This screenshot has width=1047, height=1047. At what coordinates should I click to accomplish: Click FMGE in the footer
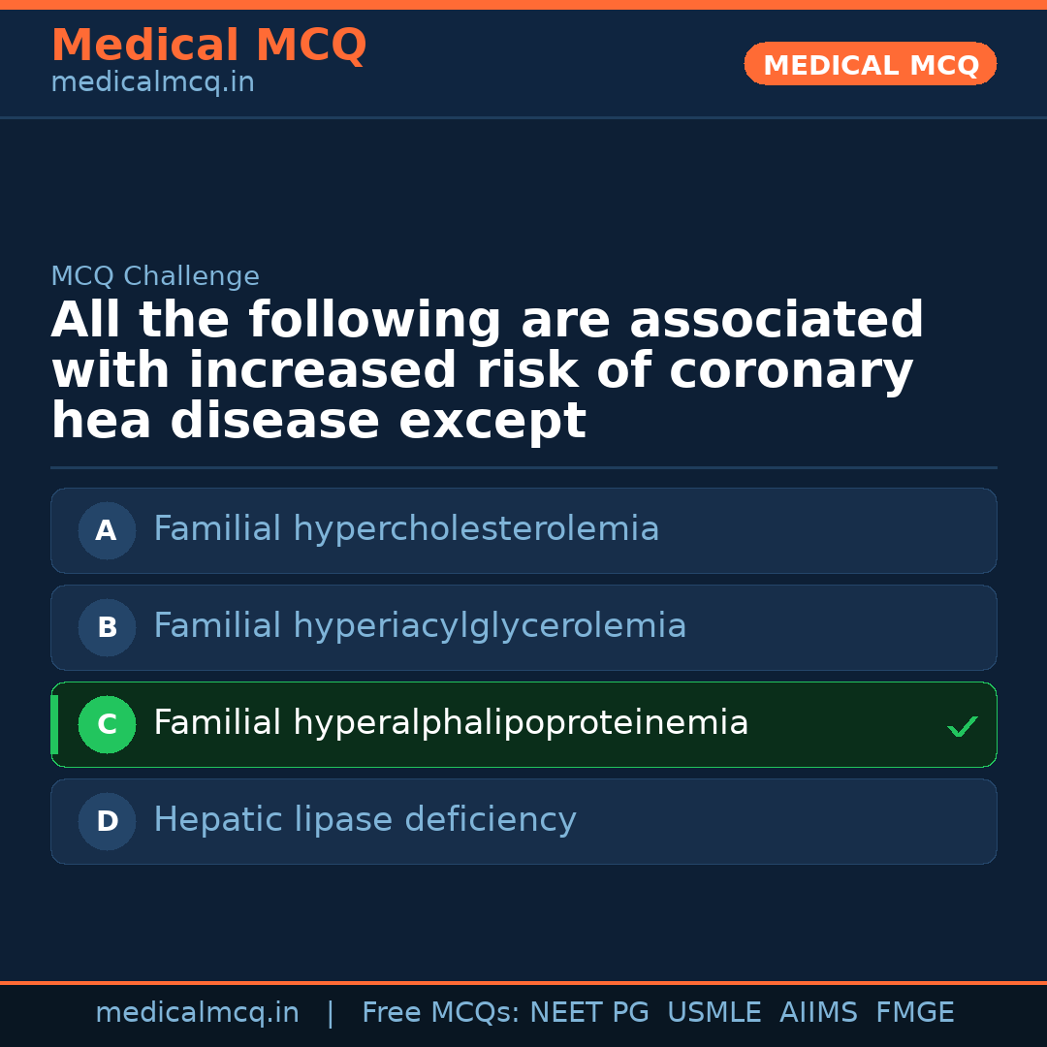tap(914, 1013)
